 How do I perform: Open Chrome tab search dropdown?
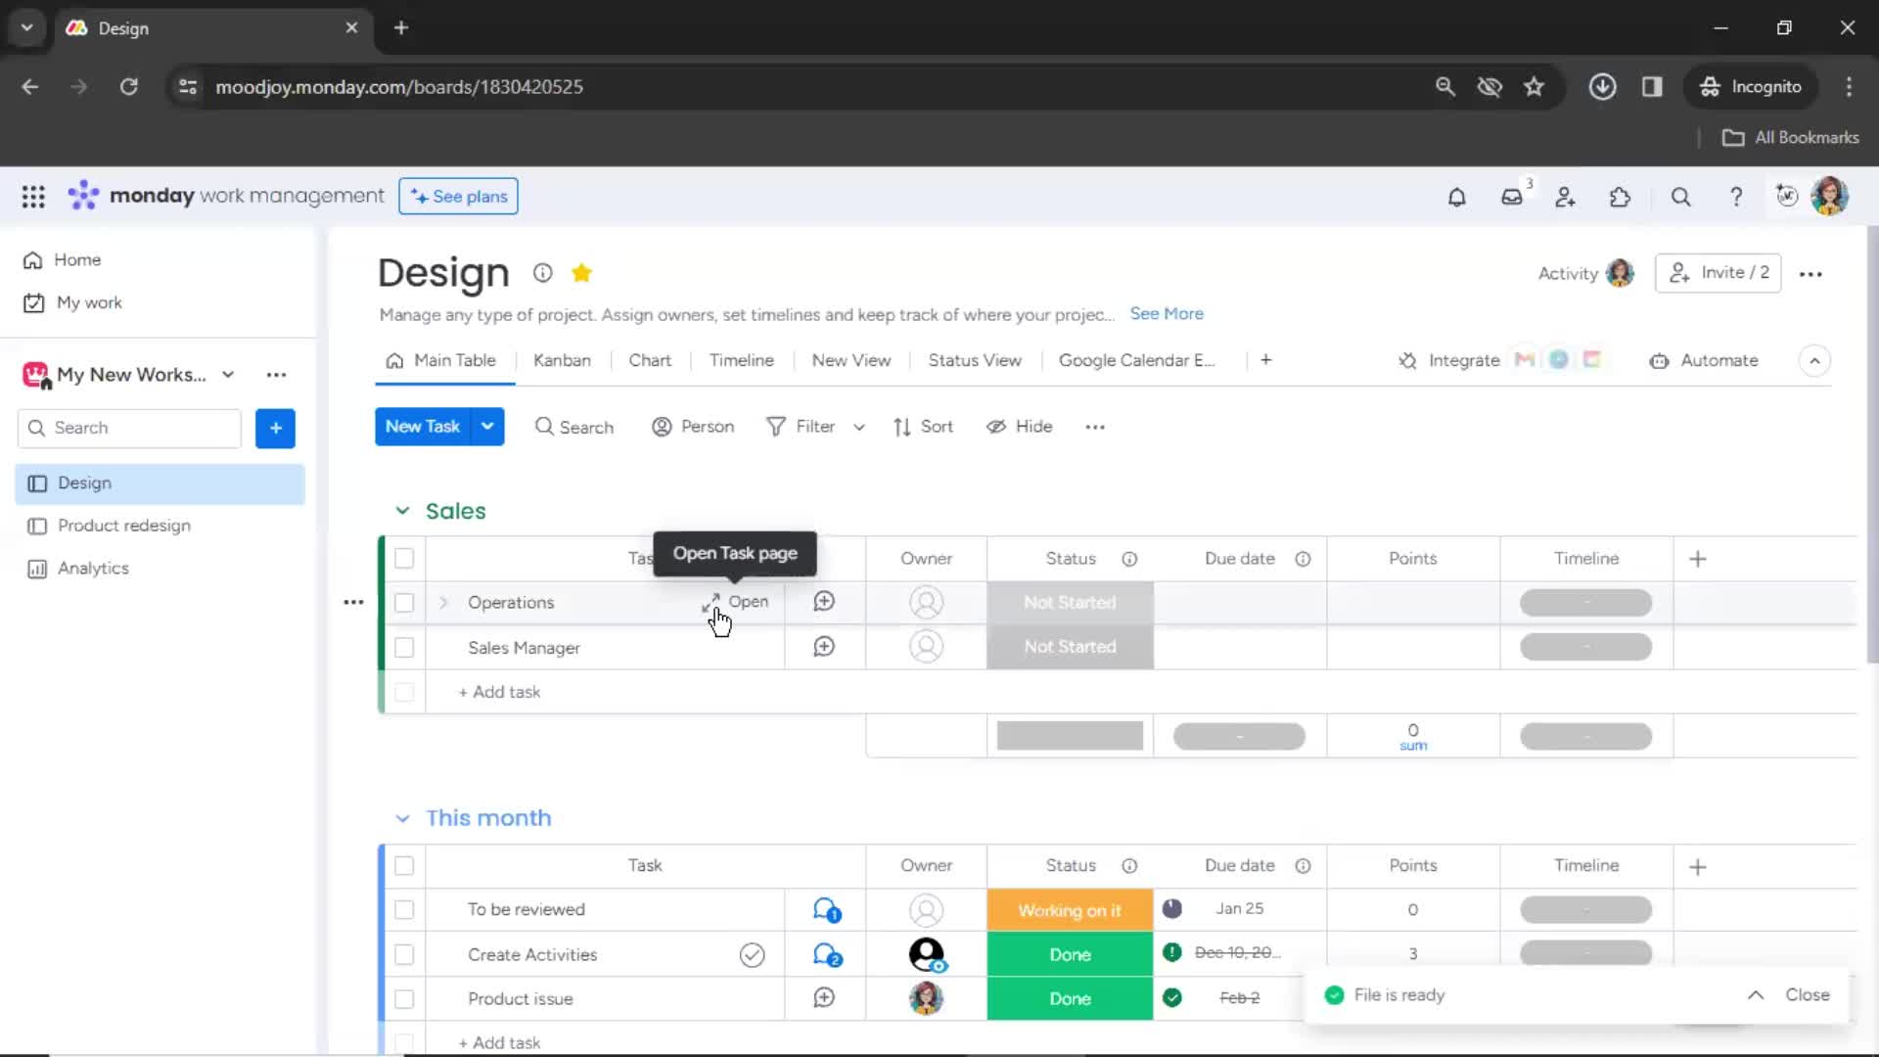27,27
